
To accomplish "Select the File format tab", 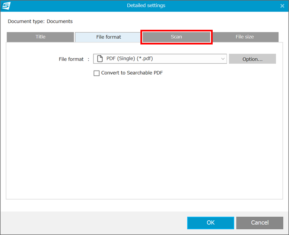I will pos(109,37).
